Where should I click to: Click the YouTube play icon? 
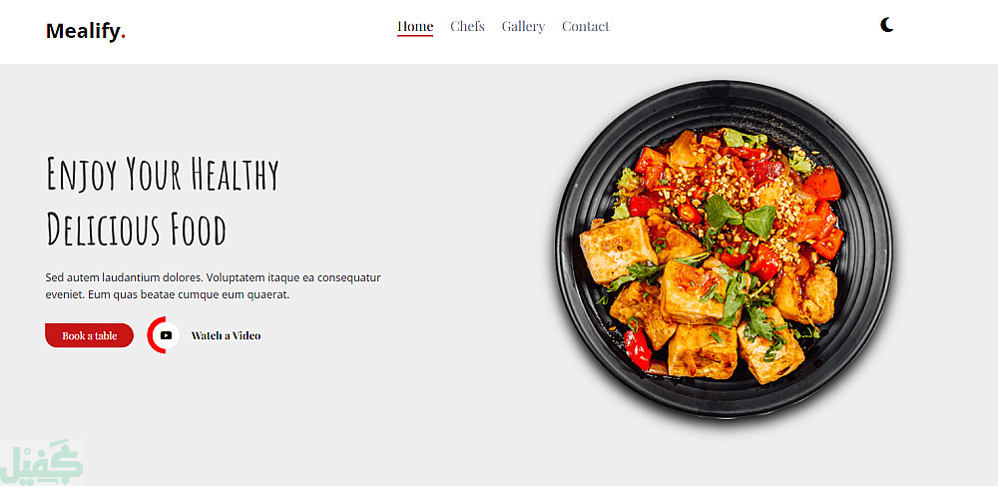click(x=166, y=335)
